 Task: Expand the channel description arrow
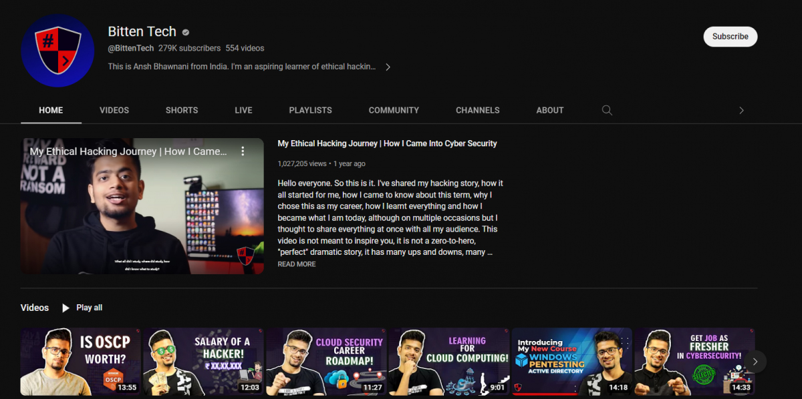[x=388, y=67]
